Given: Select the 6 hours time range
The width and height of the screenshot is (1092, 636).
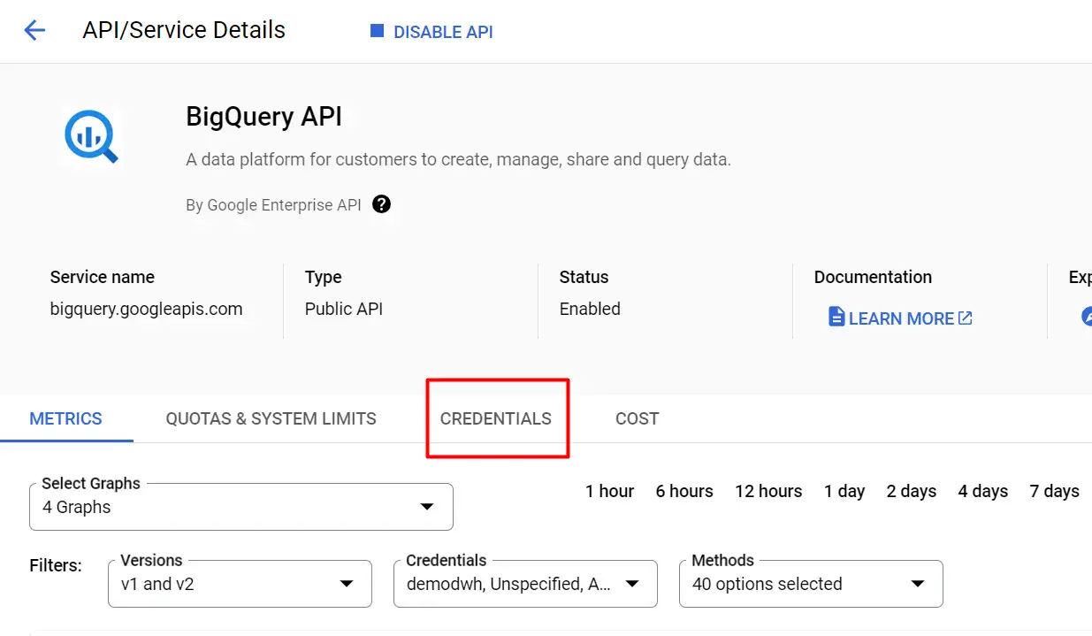Looking at the screenshot, I should coord(684,491).
